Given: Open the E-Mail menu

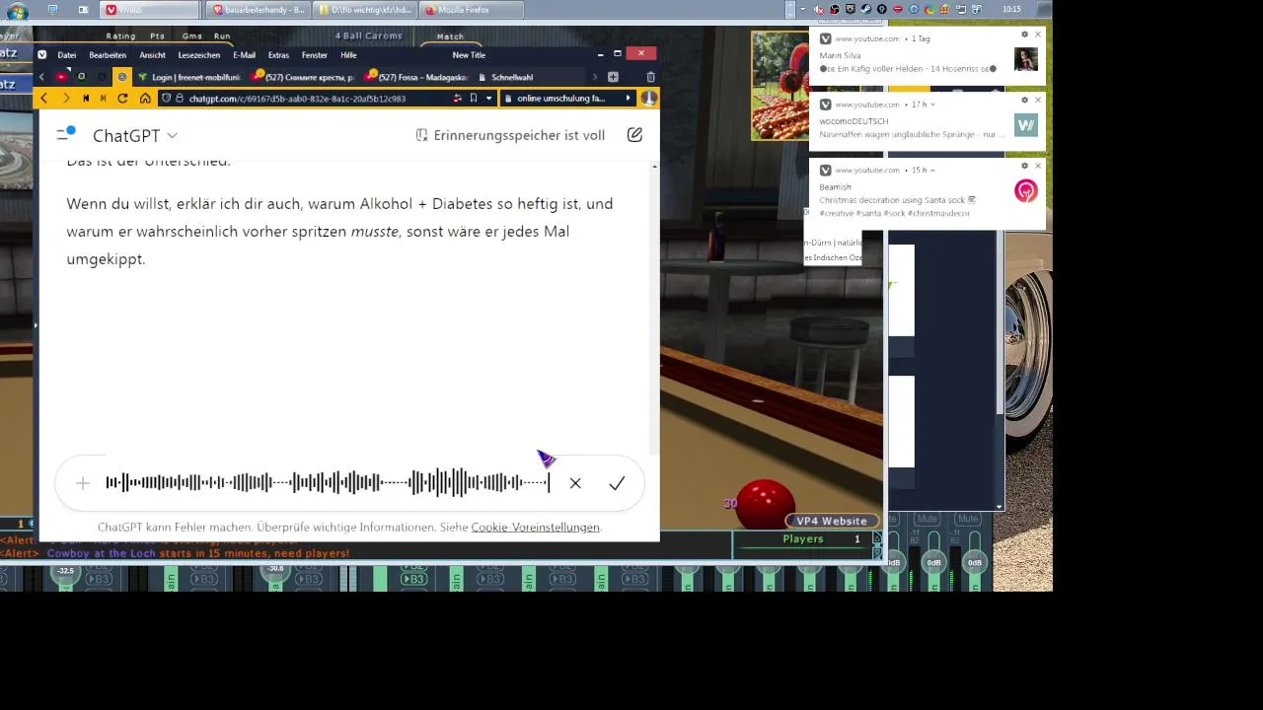Looking at the screenshot, I should tap(244, 55).
